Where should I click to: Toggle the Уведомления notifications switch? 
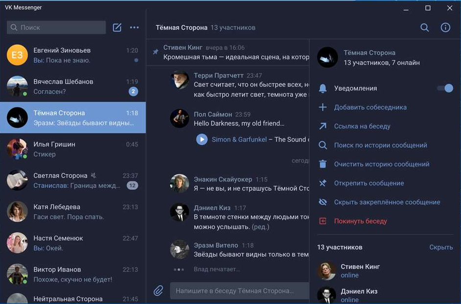tap(445, 88)
